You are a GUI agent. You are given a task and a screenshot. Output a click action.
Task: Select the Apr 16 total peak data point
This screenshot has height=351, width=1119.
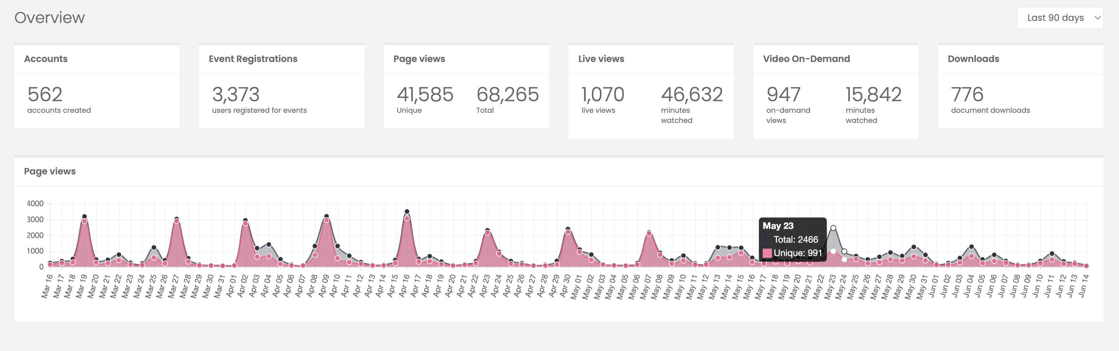[x=407, y=212]
